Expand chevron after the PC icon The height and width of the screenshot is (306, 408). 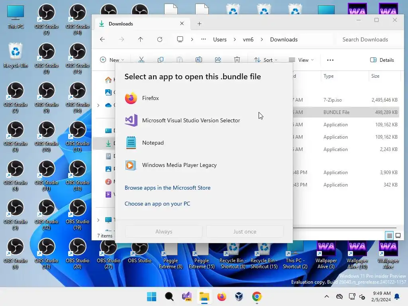coord(192,39)
